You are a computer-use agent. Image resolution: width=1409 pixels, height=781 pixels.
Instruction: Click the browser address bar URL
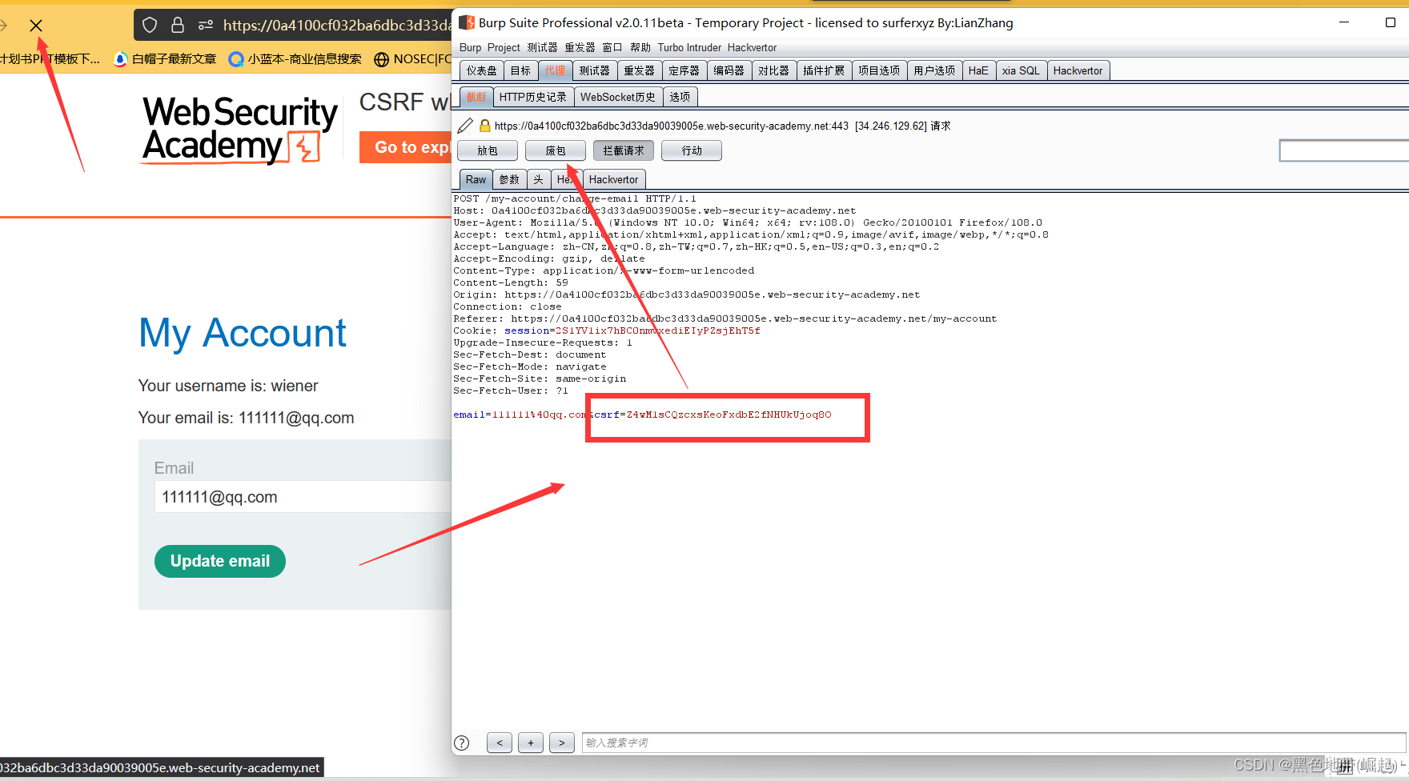point(336,25)
